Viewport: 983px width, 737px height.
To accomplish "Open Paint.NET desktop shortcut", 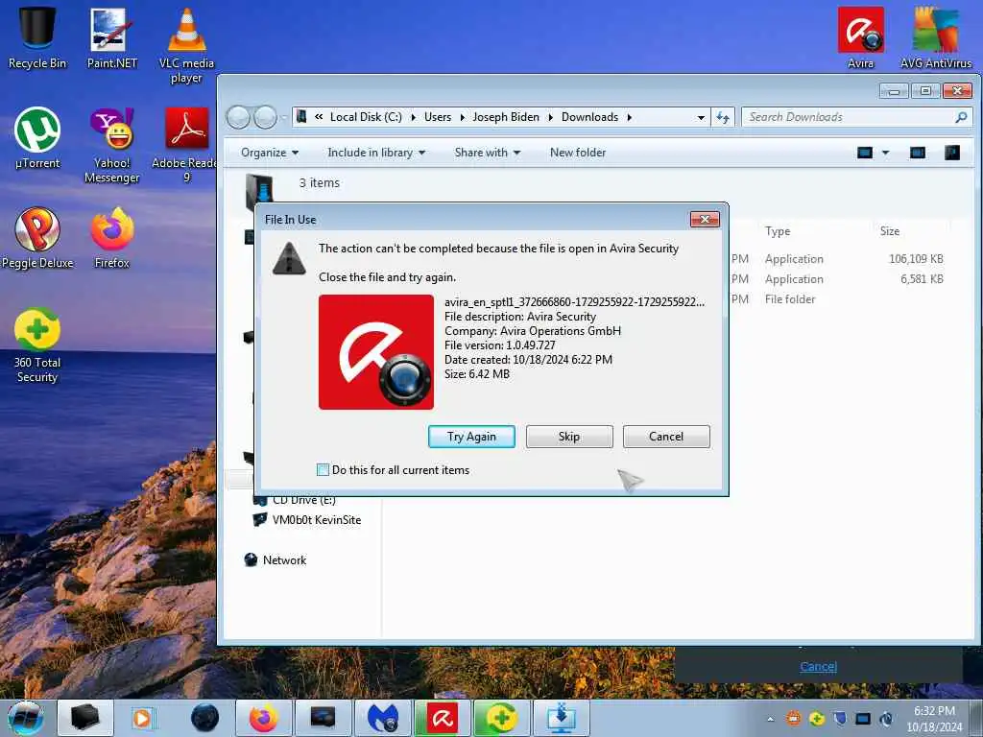I will 111,37.
